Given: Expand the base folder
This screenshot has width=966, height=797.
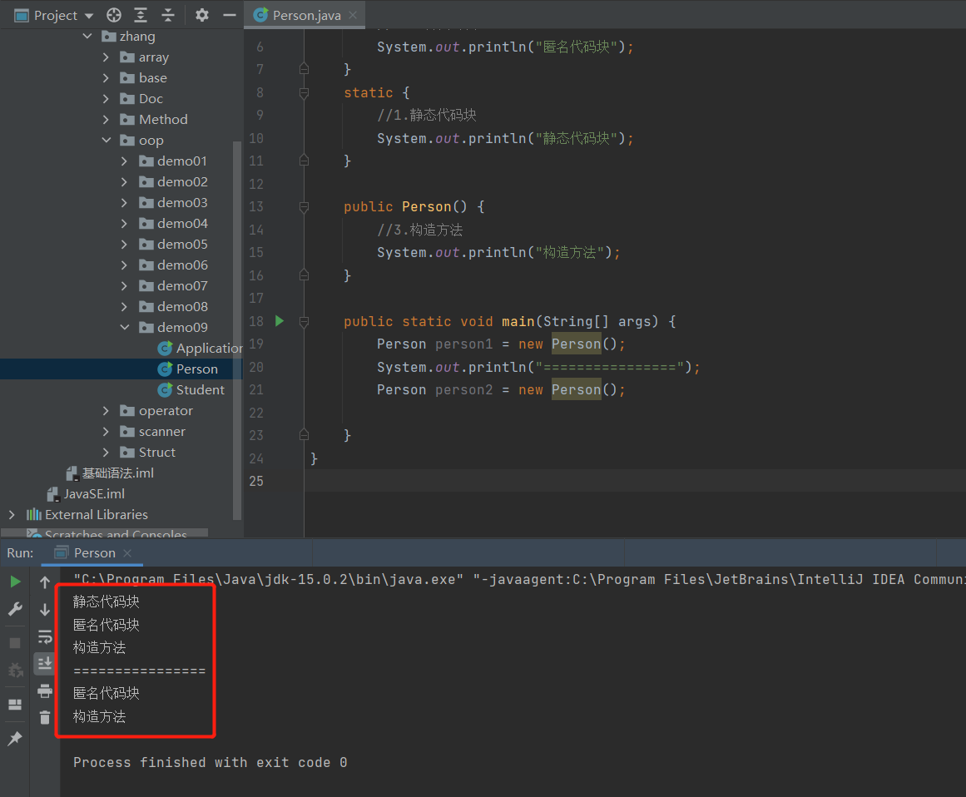Looking at the screenshot, I should pos(106,77).
